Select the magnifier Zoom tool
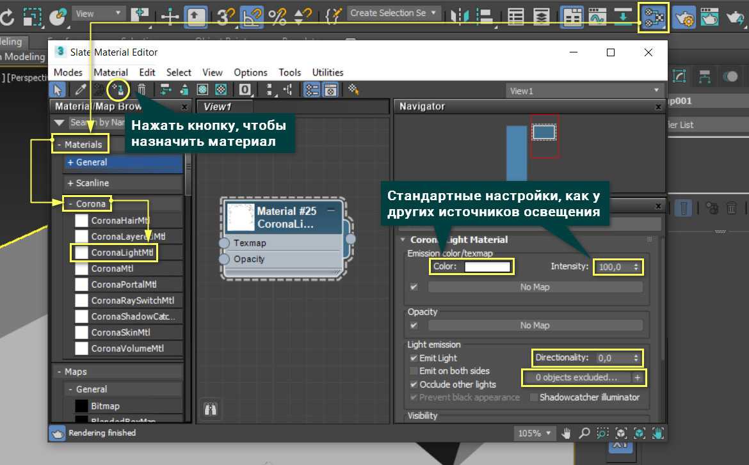Image resolution: width=749 pixels, height=465 pixels. (584, 433)
